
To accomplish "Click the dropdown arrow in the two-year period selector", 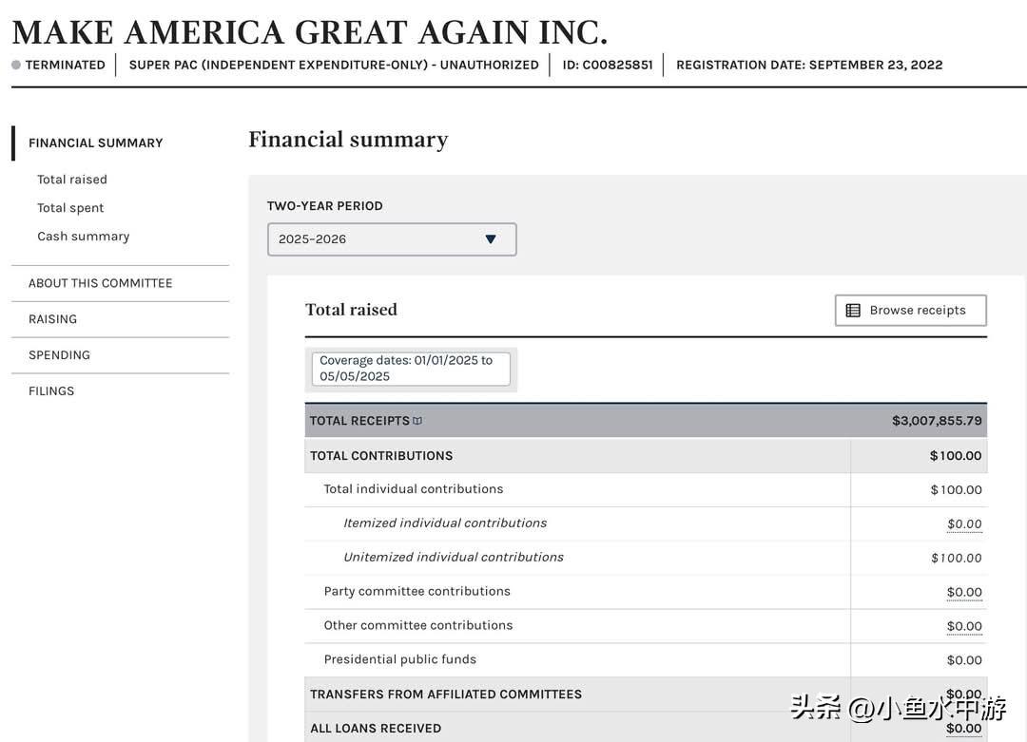I will pyautogui.click(x=491, y=239).
